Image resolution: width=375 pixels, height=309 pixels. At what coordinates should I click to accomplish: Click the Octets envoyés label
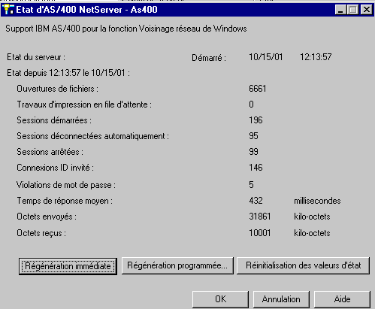click(47, 217)
